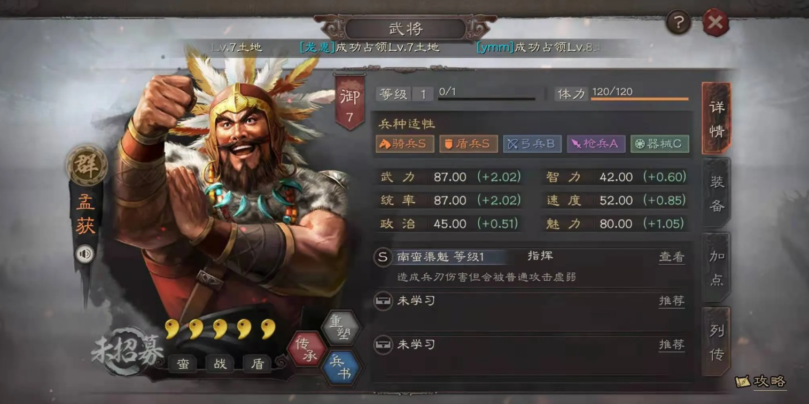Go to the 加点 tab
Screen dimensions: 809x404
click(x=716, y=267)
